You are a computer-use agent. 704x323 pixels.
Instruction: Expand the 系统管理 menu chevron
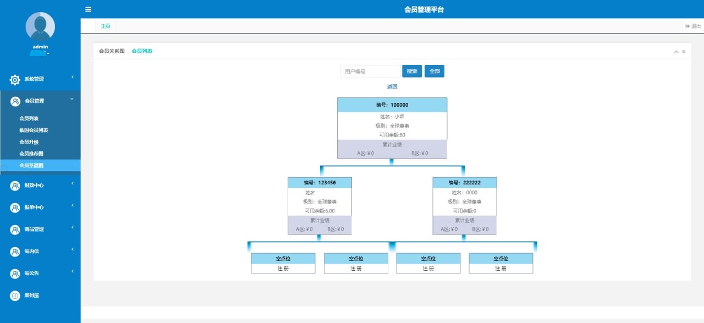pyautogui.click(x=72, y=77)
